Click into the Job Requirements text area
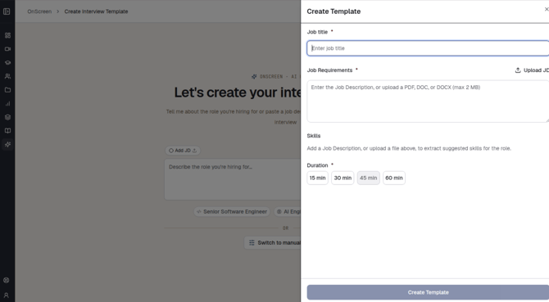This screenshot has height=302, width=549. [428, 101]
